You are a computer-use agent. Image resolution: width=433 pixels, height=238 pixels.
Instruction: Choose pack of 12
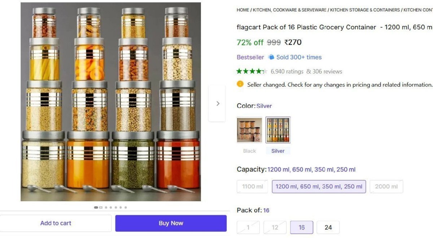(x=275, y=227)
